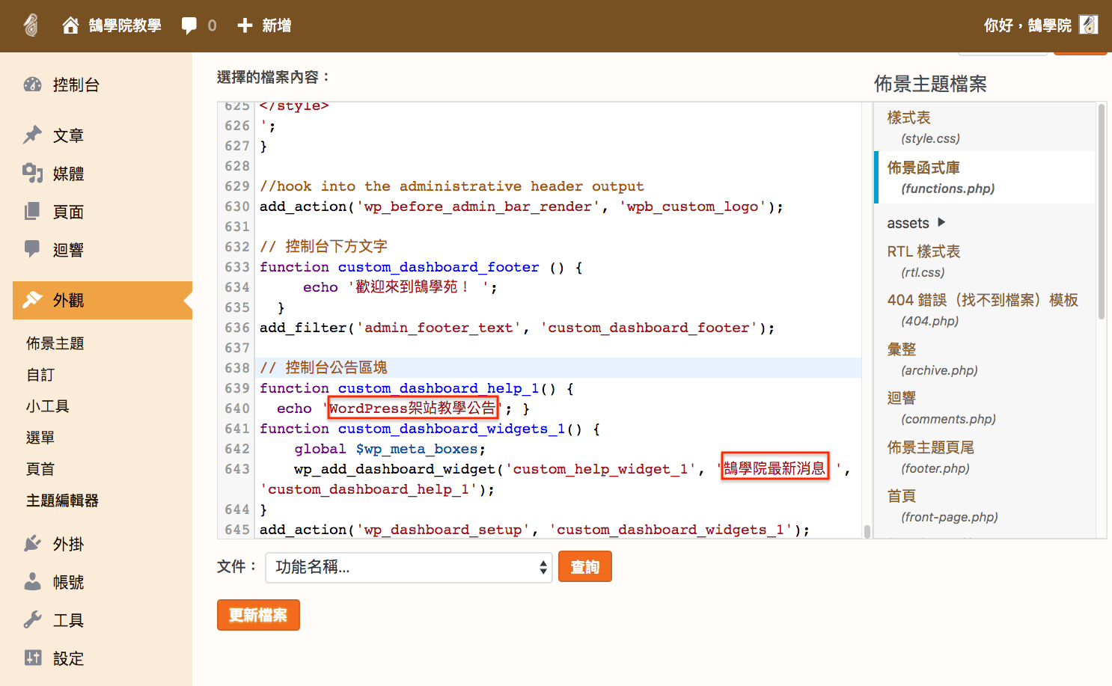Viewport: 1112px width, 686px height.
Task: Expand the assets folder arrow
Action: pos(941,222)
